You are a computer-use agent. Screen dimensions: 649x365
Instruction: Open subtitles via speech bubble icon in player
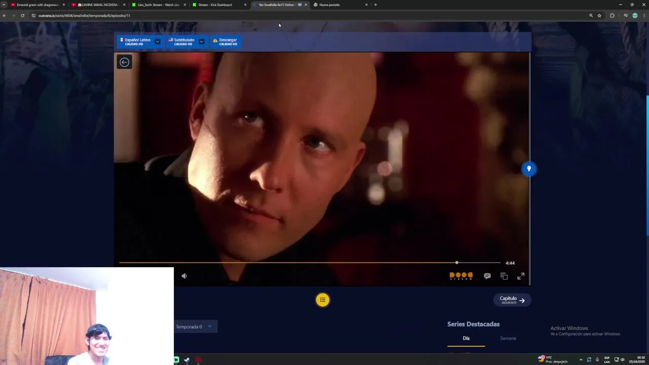click(x=487, y=276)
